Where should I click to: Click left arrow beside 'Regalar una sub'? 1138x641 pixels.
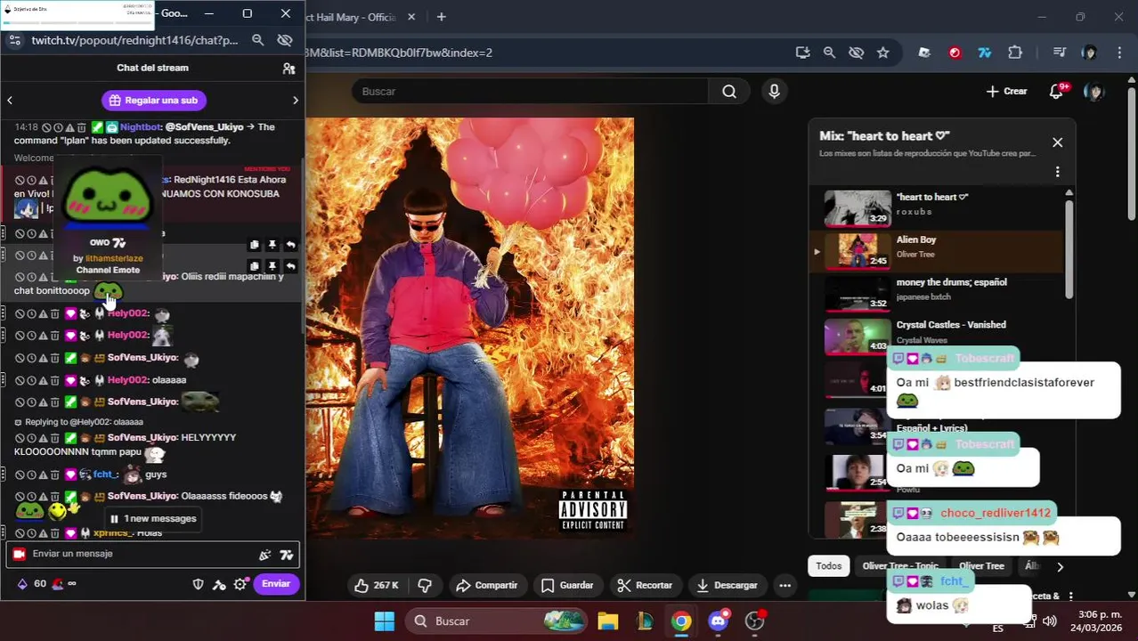(10, 101)
